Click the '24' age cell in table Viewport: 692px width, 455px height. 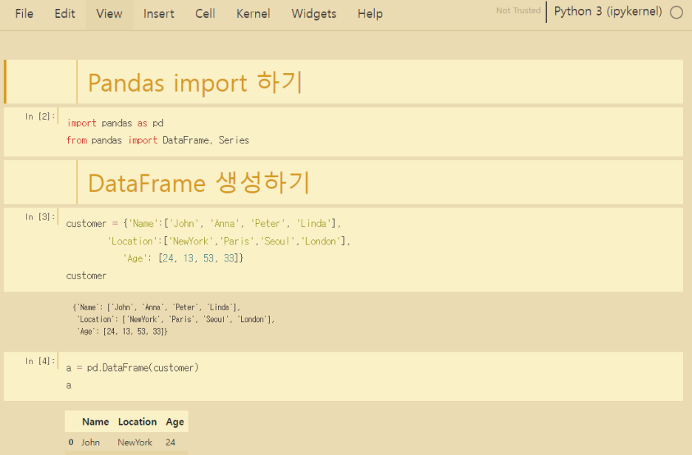coord(170,442)
